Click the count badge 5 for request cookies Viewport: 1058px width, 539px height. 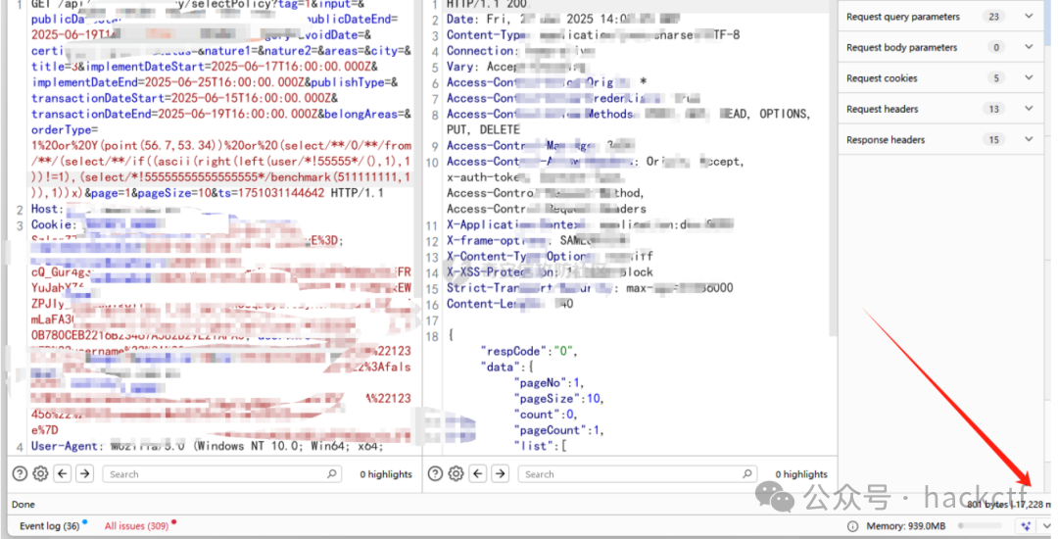(x=996, y=78)
